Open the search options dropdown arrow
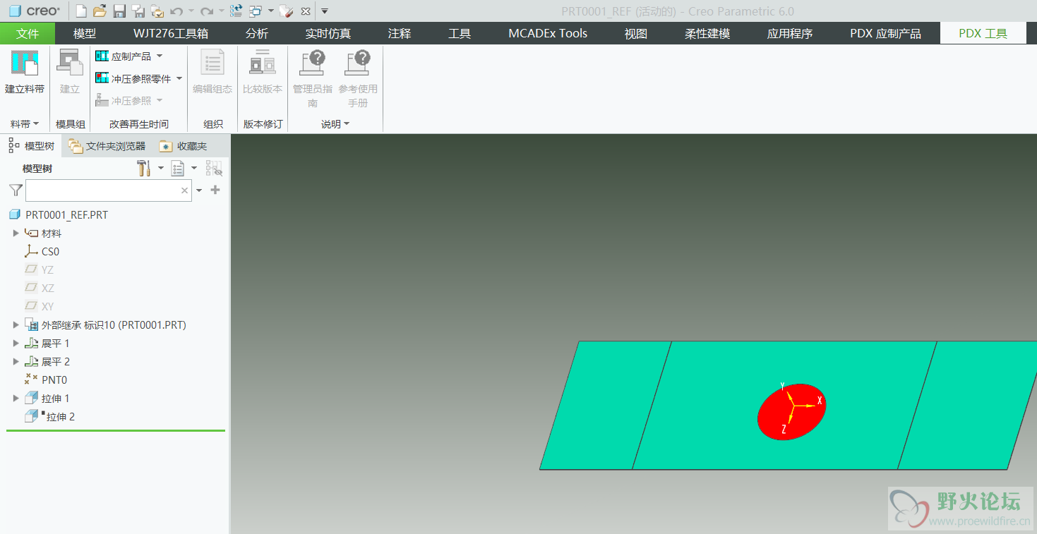1037x534 pixels. coord(199,190)
